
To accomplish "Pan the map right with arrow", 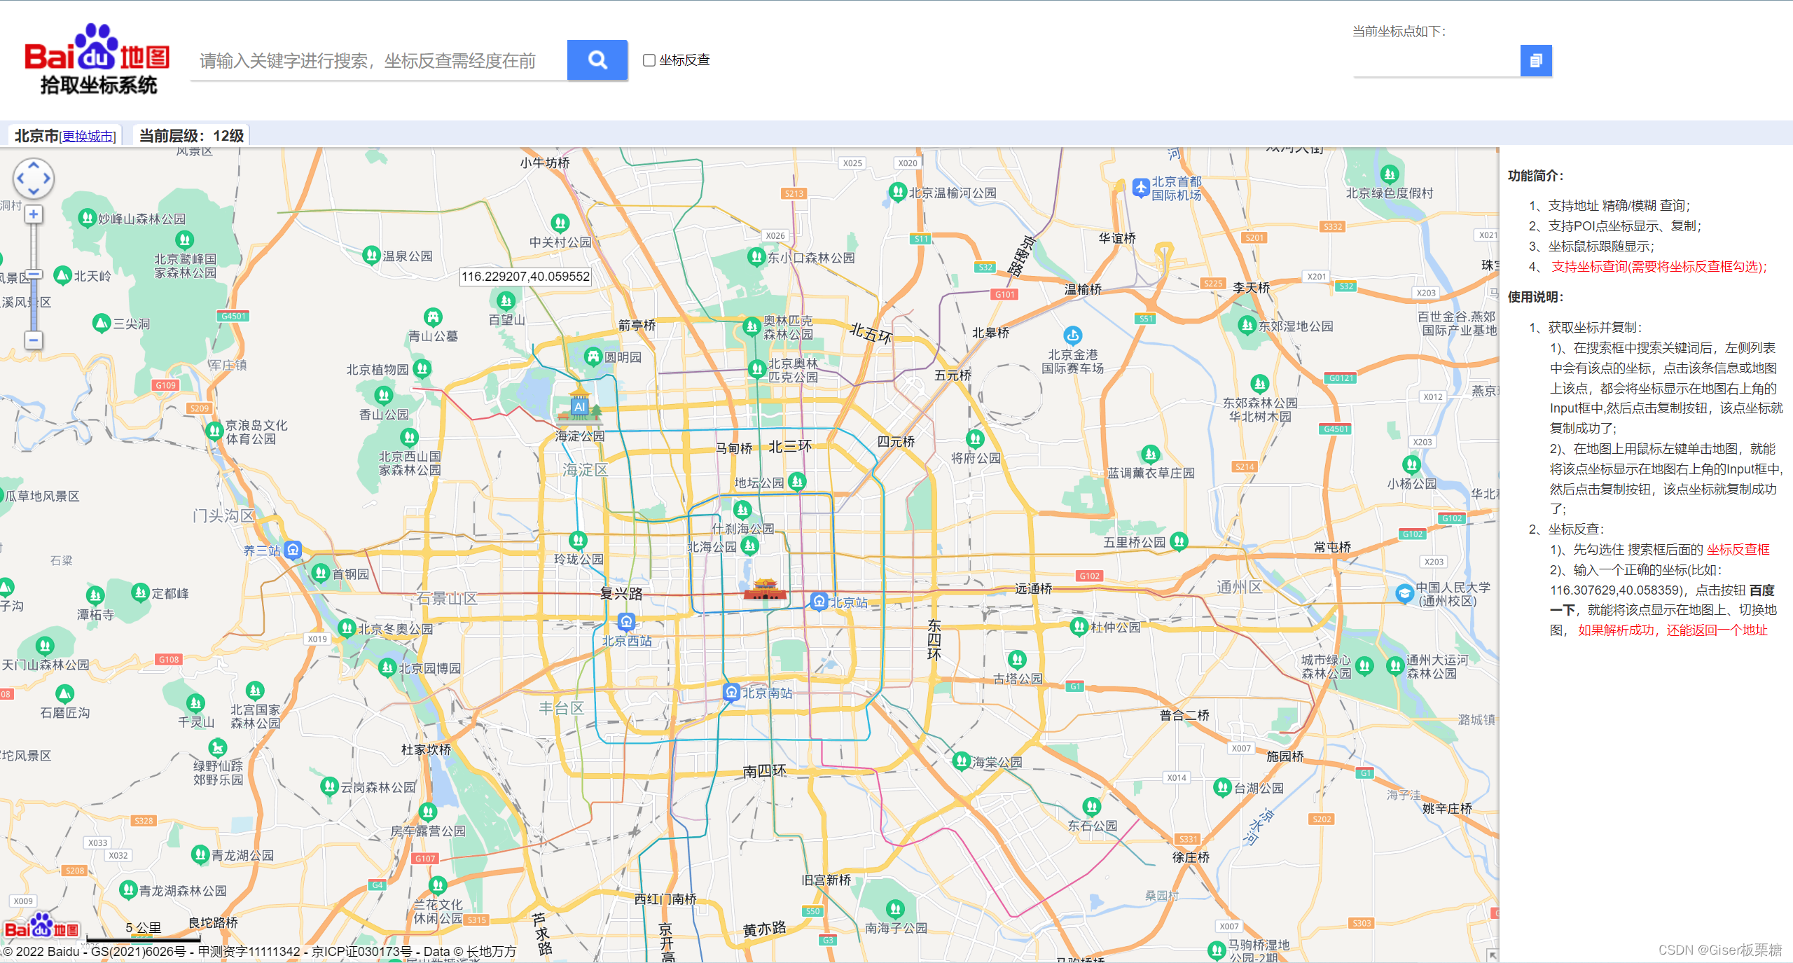I will point(47,179).
